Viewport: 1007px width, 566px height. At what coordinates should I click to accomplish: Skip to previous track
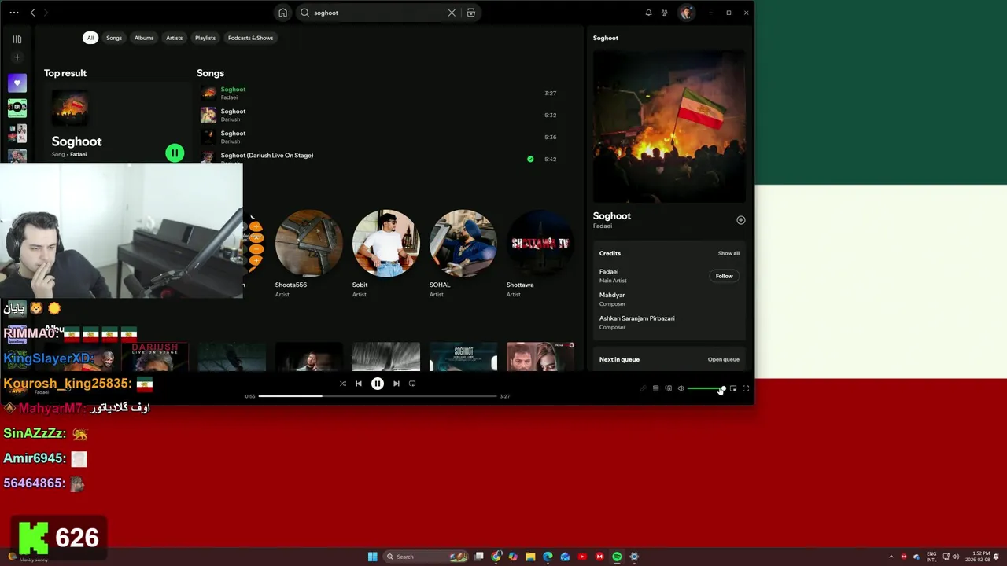click(x=359, y=384)
